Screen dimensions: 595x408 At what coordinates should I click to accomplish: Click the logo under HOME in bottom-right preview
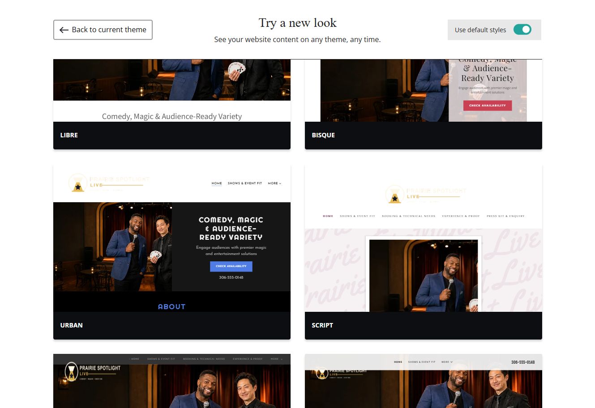point(341,373)
